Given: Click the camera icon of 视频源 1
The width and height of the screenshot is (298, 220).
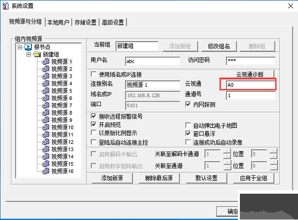Looking at the screenshot, I should click(46, 62).
